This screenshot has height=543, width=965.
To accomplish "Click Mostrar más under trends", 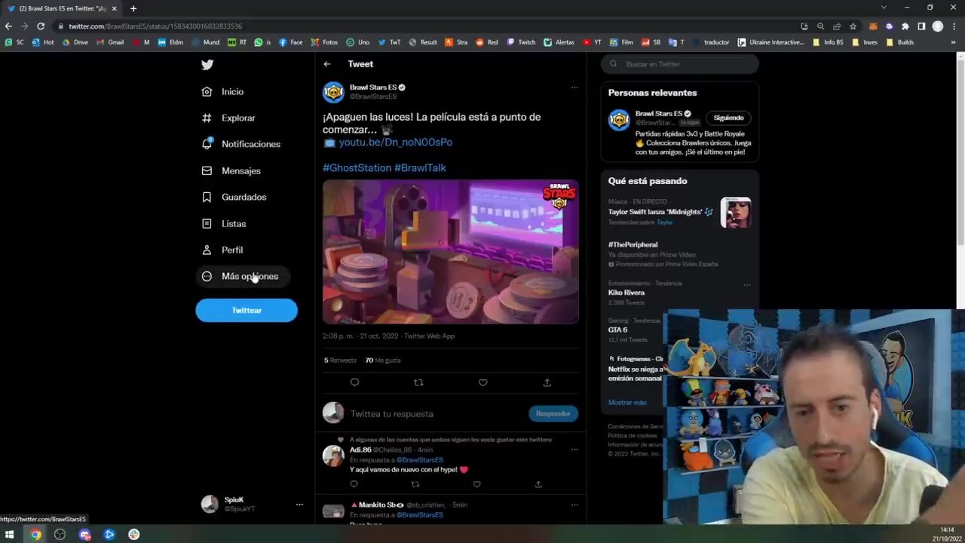I will pyautogui.click(x=627, y=403).
